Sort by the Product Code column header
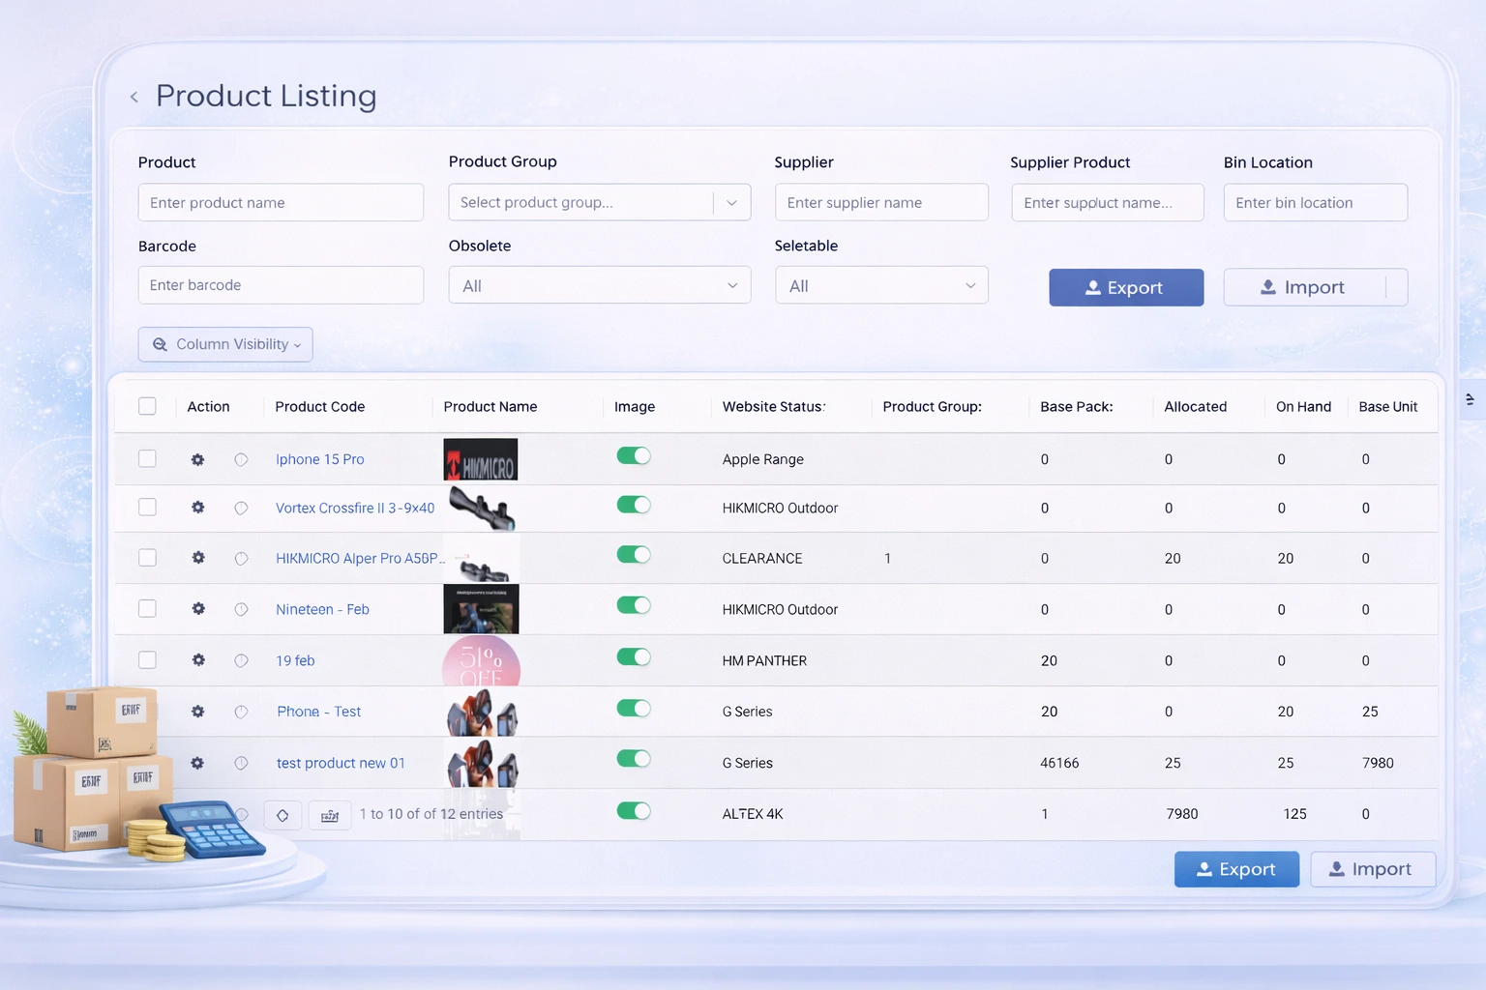1486x990 pixels. 319,407
